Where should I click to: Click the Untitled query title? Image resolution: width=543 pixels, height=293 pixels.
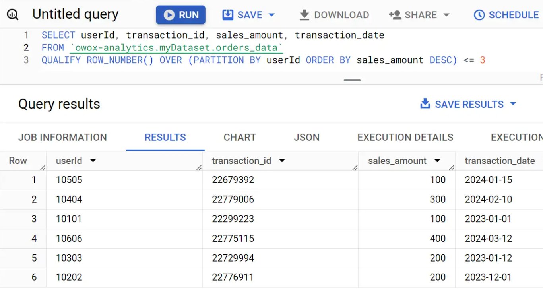point(76,14)
